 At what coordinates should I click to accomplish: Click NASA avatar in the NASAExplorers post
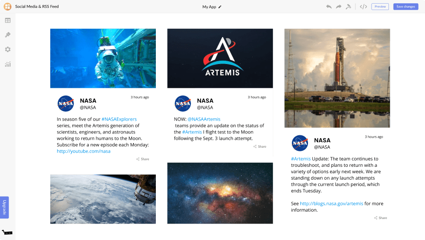point(66,104)
